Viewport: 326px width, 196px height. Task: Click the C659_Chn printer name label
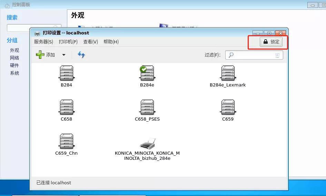point(66,153)
